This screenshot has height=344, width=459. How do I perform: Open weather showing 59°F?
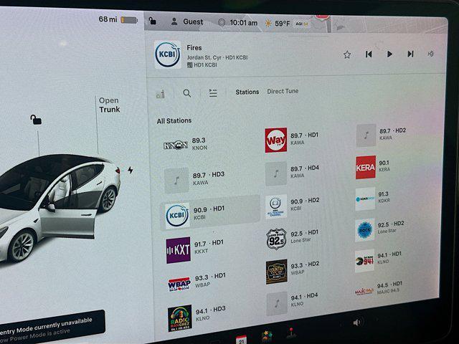coord(278,24)
